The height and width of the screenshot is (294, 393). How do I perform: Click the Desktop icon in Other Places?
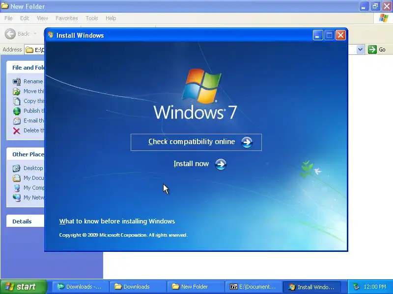point(17,168)
